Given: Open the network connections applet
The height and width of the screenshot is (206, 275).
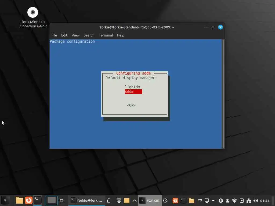Looking at the screenshot, I should click(248, 201).
